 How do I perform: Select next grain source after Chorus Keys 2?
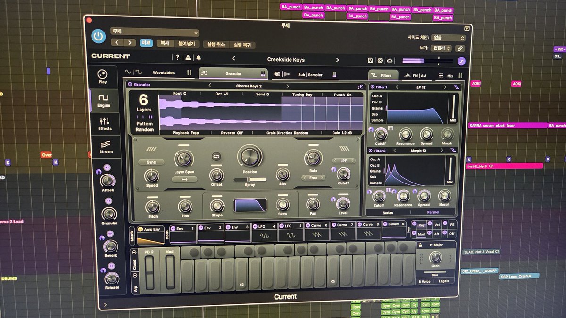click(x=287, y=86)
